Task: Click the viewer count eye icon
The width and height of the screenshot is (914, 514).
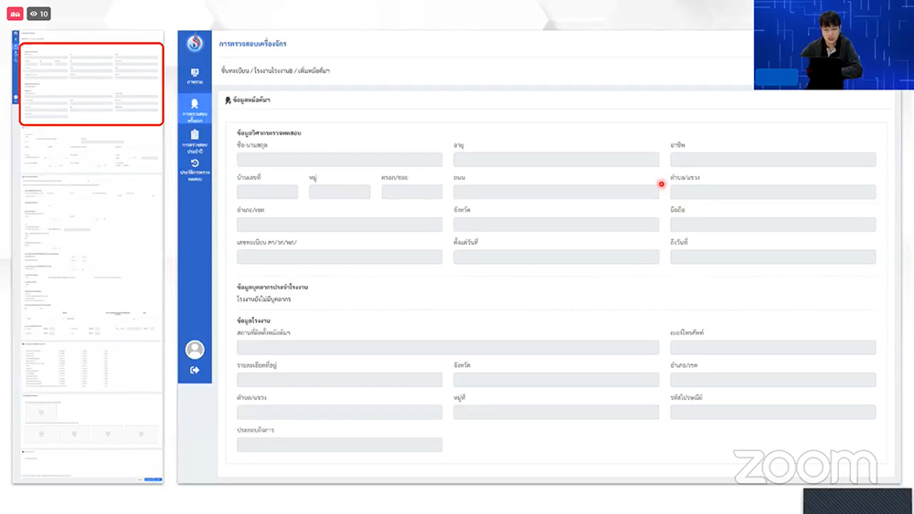Action: point(34,14)
